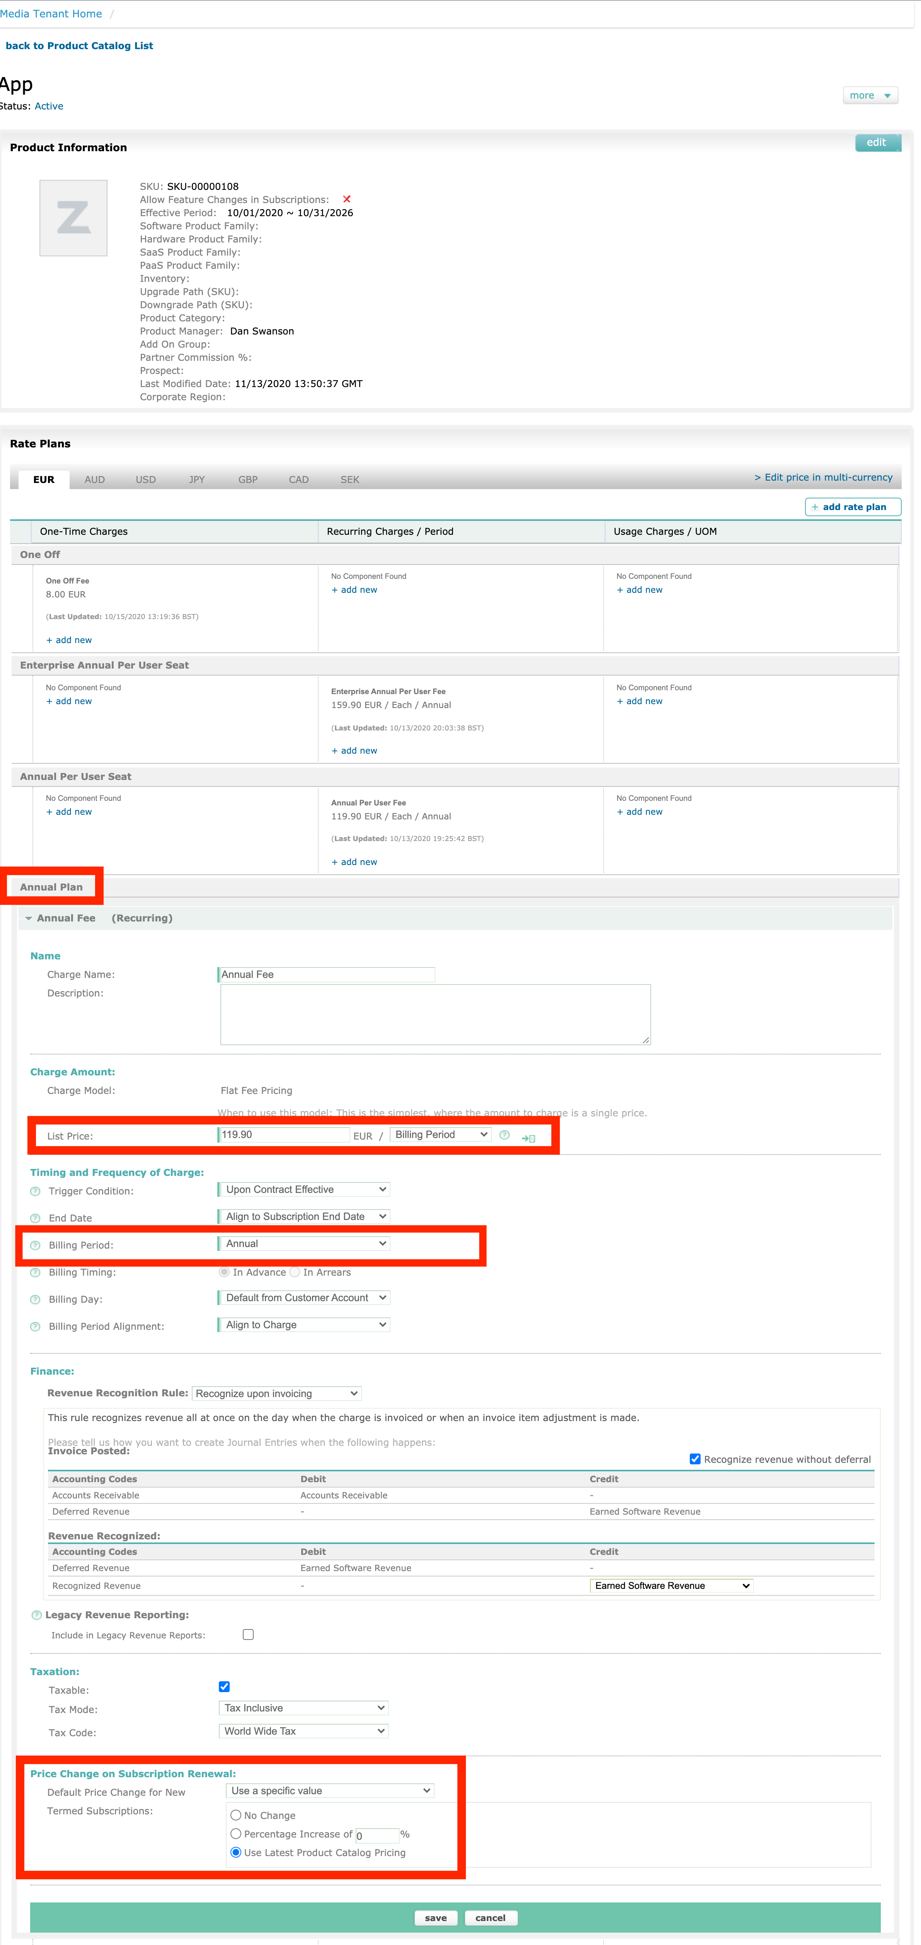Click the Description text area
This screenshot has width=921, height=1945.
pos(436,1015)
